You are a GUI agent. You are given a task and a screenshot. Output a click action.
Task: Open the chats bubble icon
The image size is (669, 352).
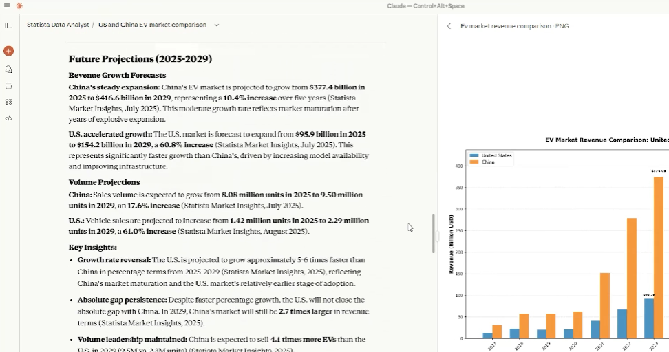click(x=8, y=69)
